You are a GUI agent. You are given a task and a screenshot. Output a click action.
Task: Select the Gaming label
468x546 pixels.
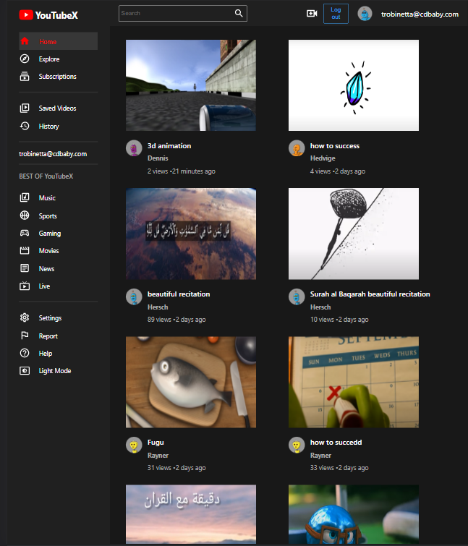pos(50,234)
